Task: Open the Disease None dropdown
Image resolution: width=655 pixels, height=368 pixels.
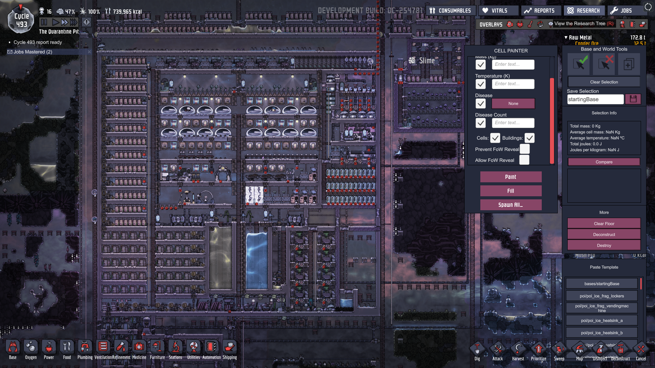Action: coord(513,104)
